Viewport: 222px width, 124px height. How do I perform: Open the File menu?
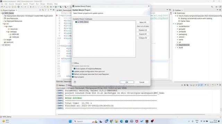2,4
